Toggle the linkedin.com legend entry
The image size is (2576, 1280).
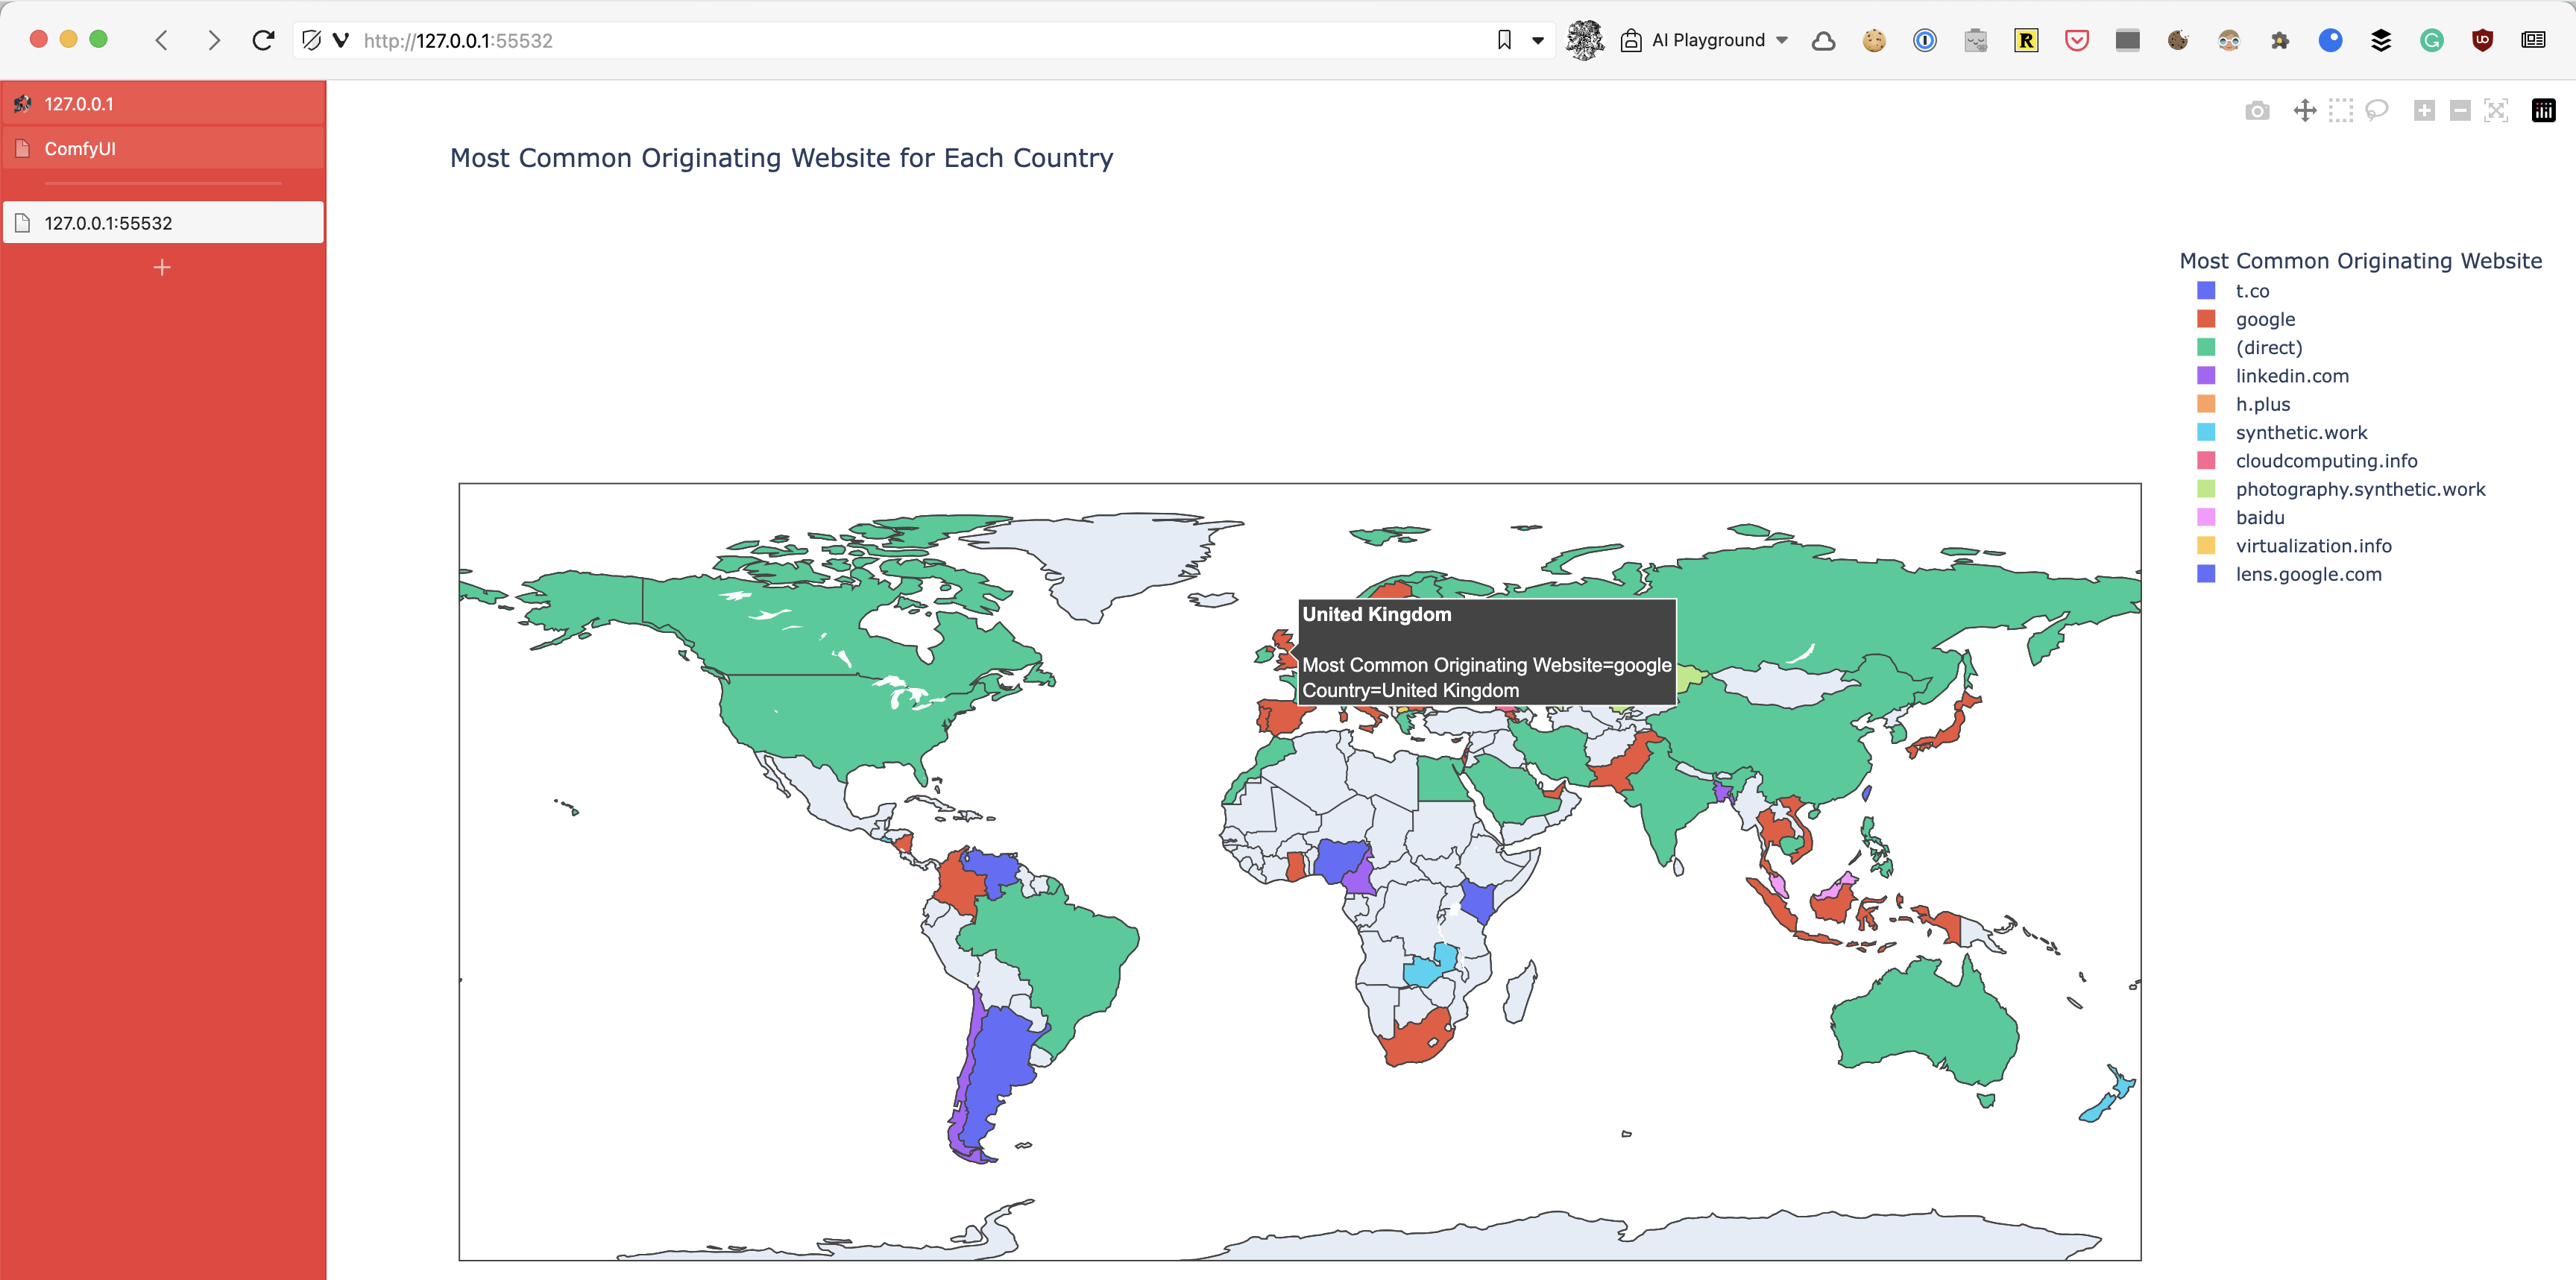(2272, 376)
